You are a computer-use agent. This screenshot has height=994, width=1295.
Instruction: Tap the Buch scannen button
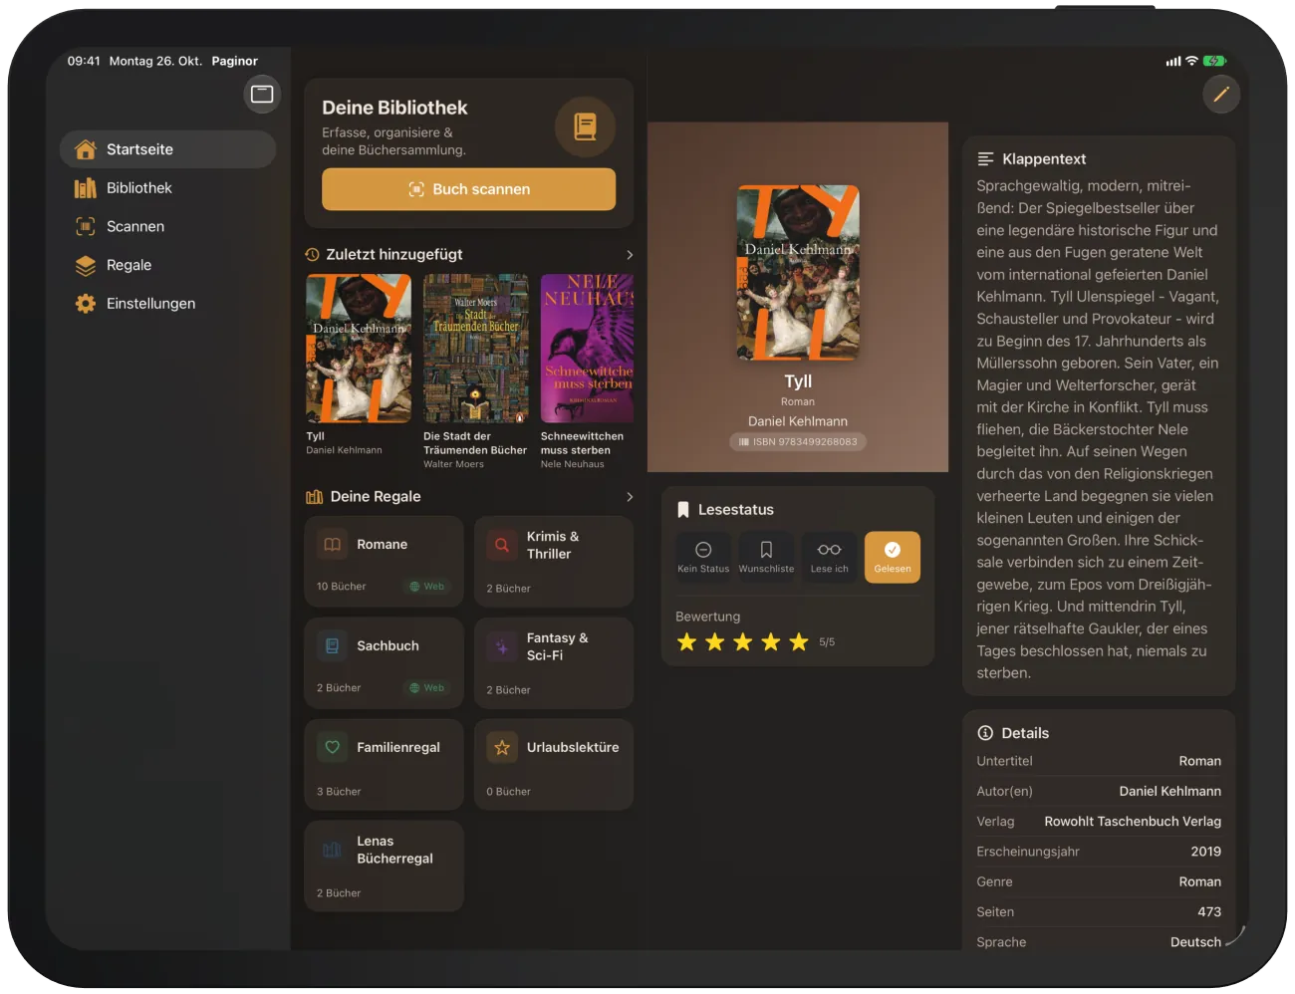point(468,189)
